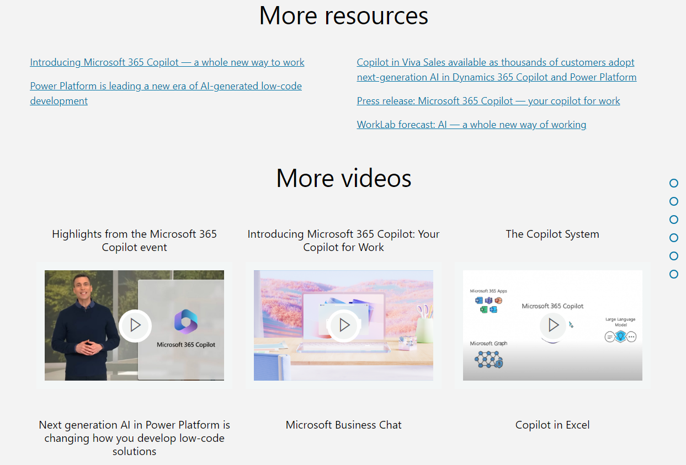Select the second page navigation dot
Viewport: 686px width, 465px height.
673,201
